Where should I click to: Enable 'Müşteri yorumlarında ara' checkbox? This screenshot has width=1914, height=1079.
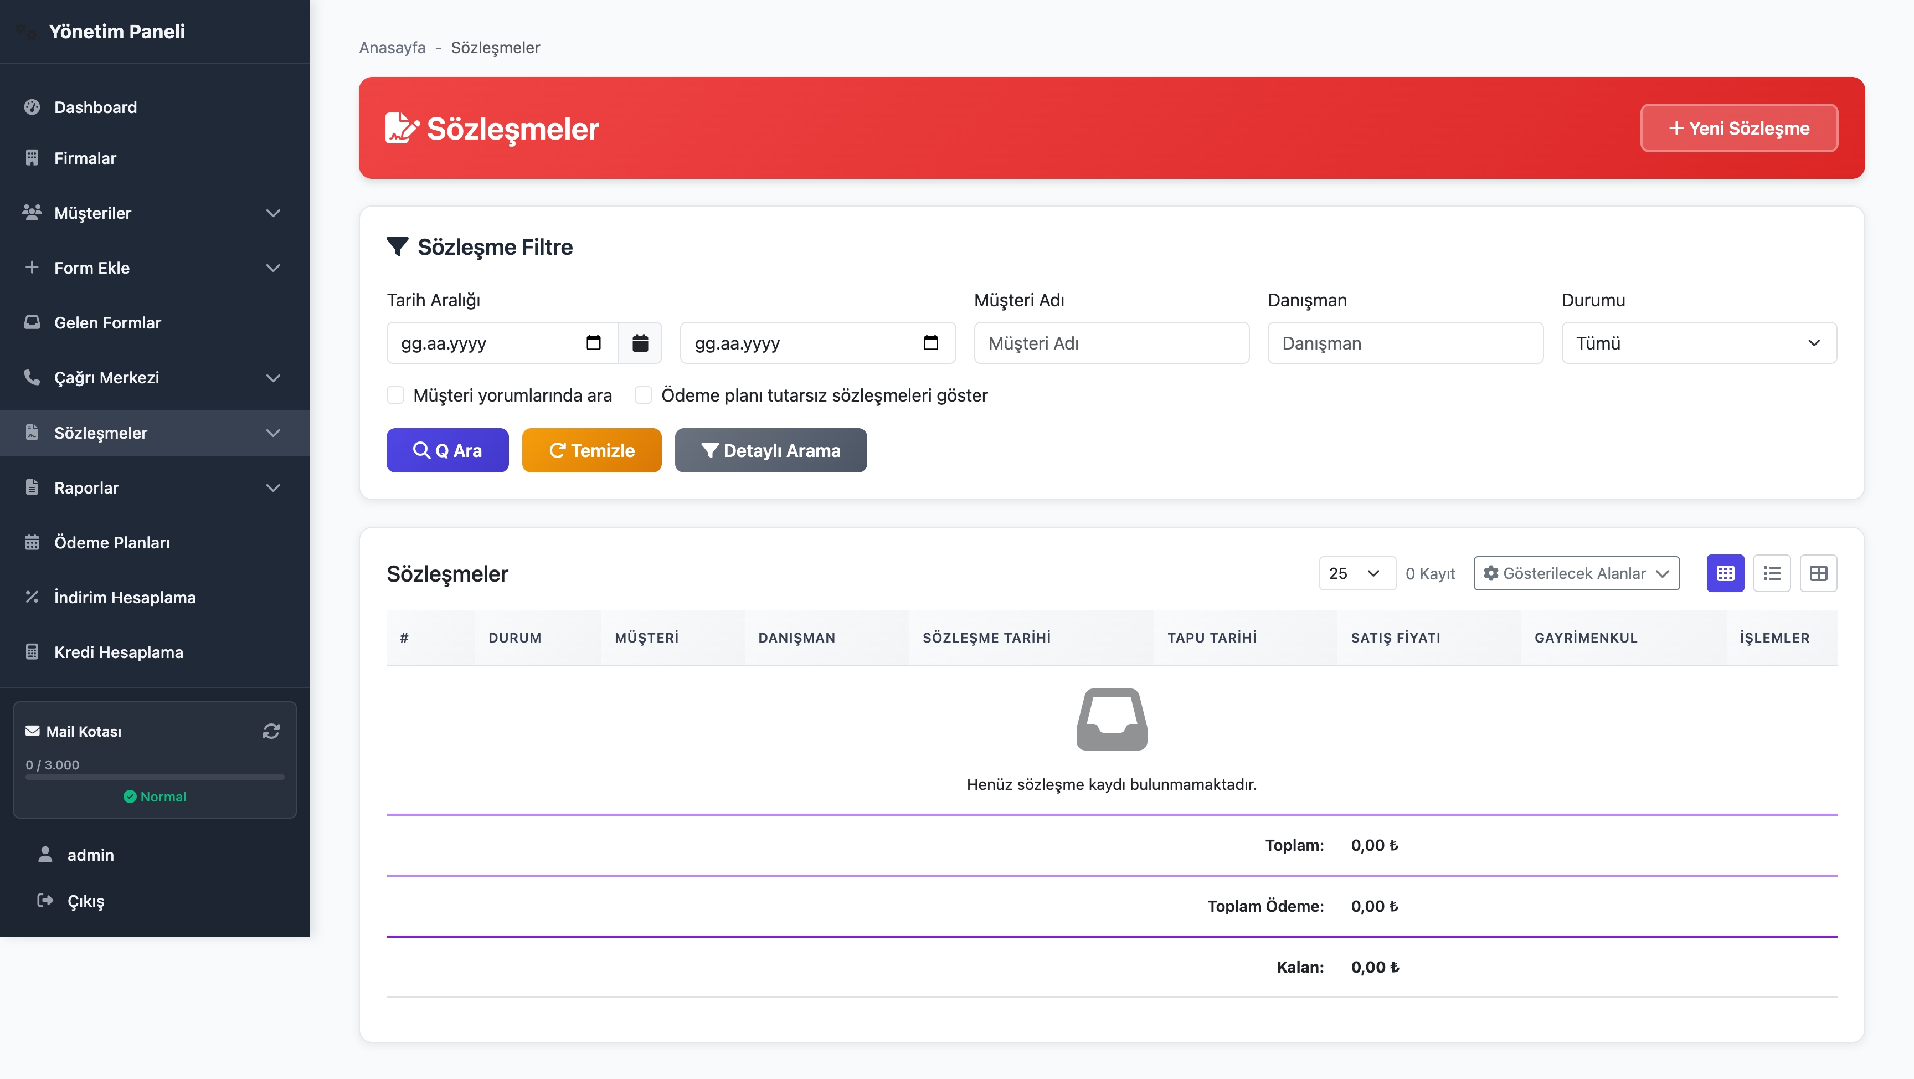[x=395, y=395]
